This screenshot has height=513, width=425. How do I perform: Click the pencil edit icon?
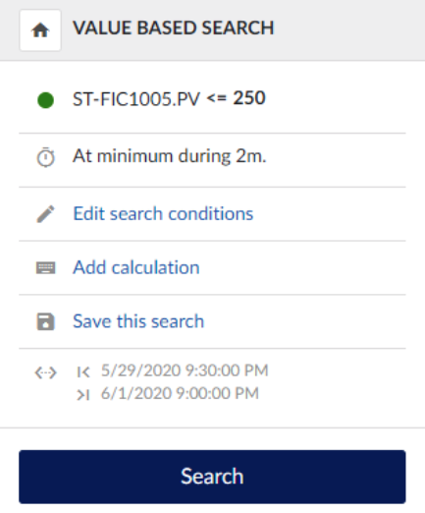[45, 214]
